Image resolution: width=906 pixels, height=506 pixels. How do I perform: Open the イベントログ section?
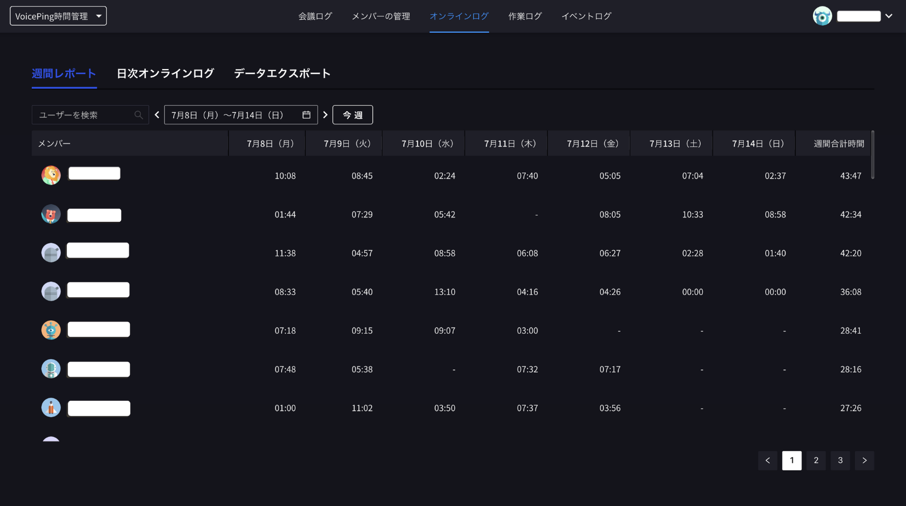[x=586, y=16]
